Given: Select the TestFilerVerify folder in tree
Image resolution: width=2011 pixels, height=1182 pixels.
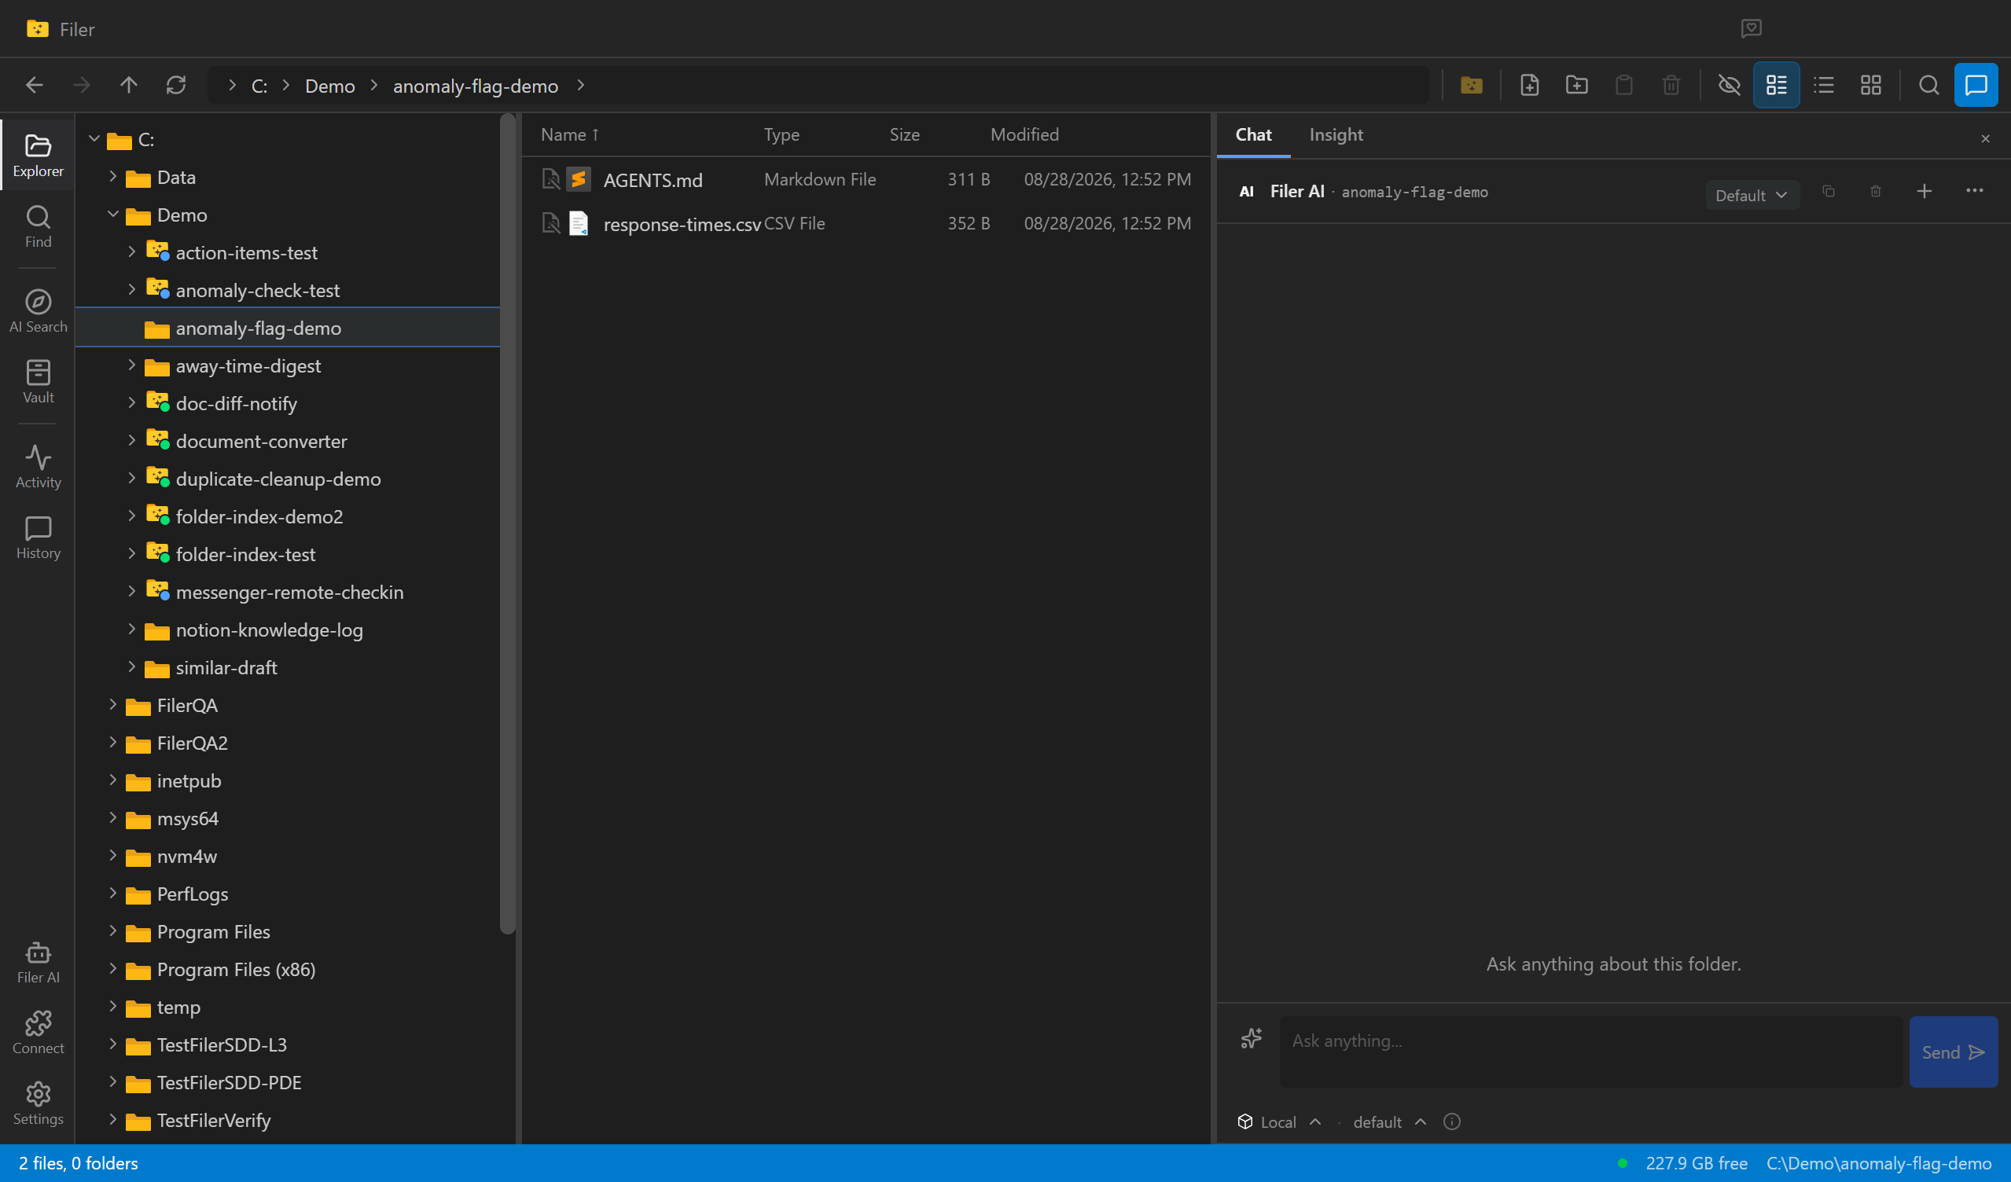Looking at the screenshot, I should click(x=213, y=1120).
